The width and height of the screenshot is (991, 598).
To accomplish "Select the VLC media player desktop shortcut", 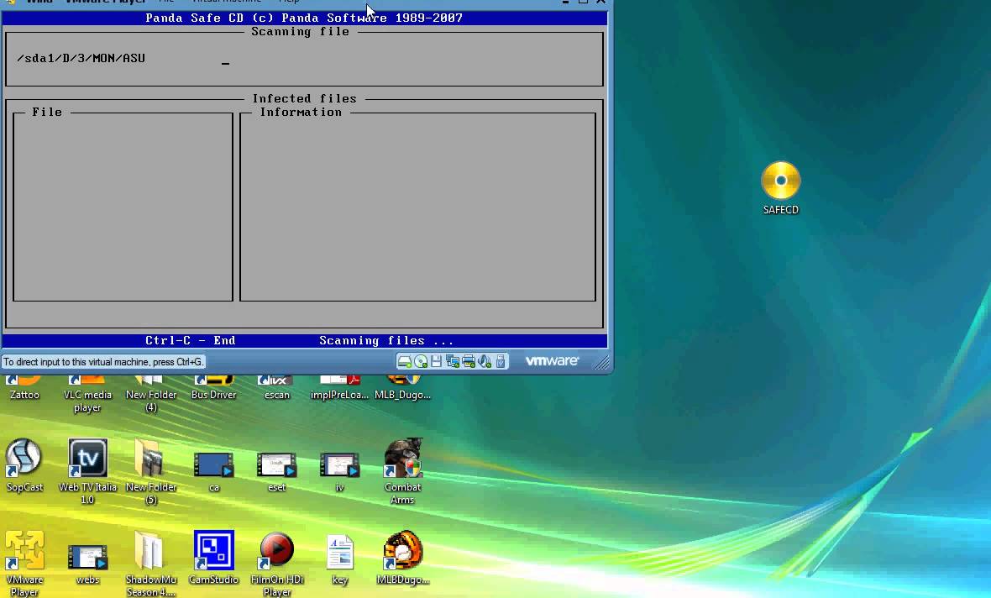I will [87, 393].
